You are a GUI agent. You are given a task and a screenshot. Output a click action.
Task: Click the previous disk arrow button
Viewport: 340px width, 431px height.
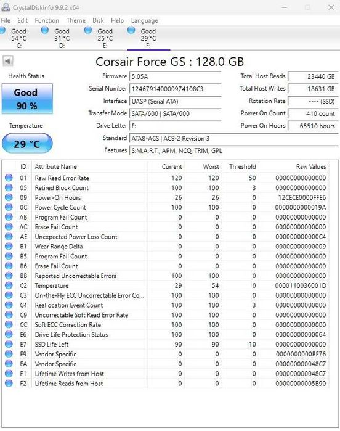7,61
